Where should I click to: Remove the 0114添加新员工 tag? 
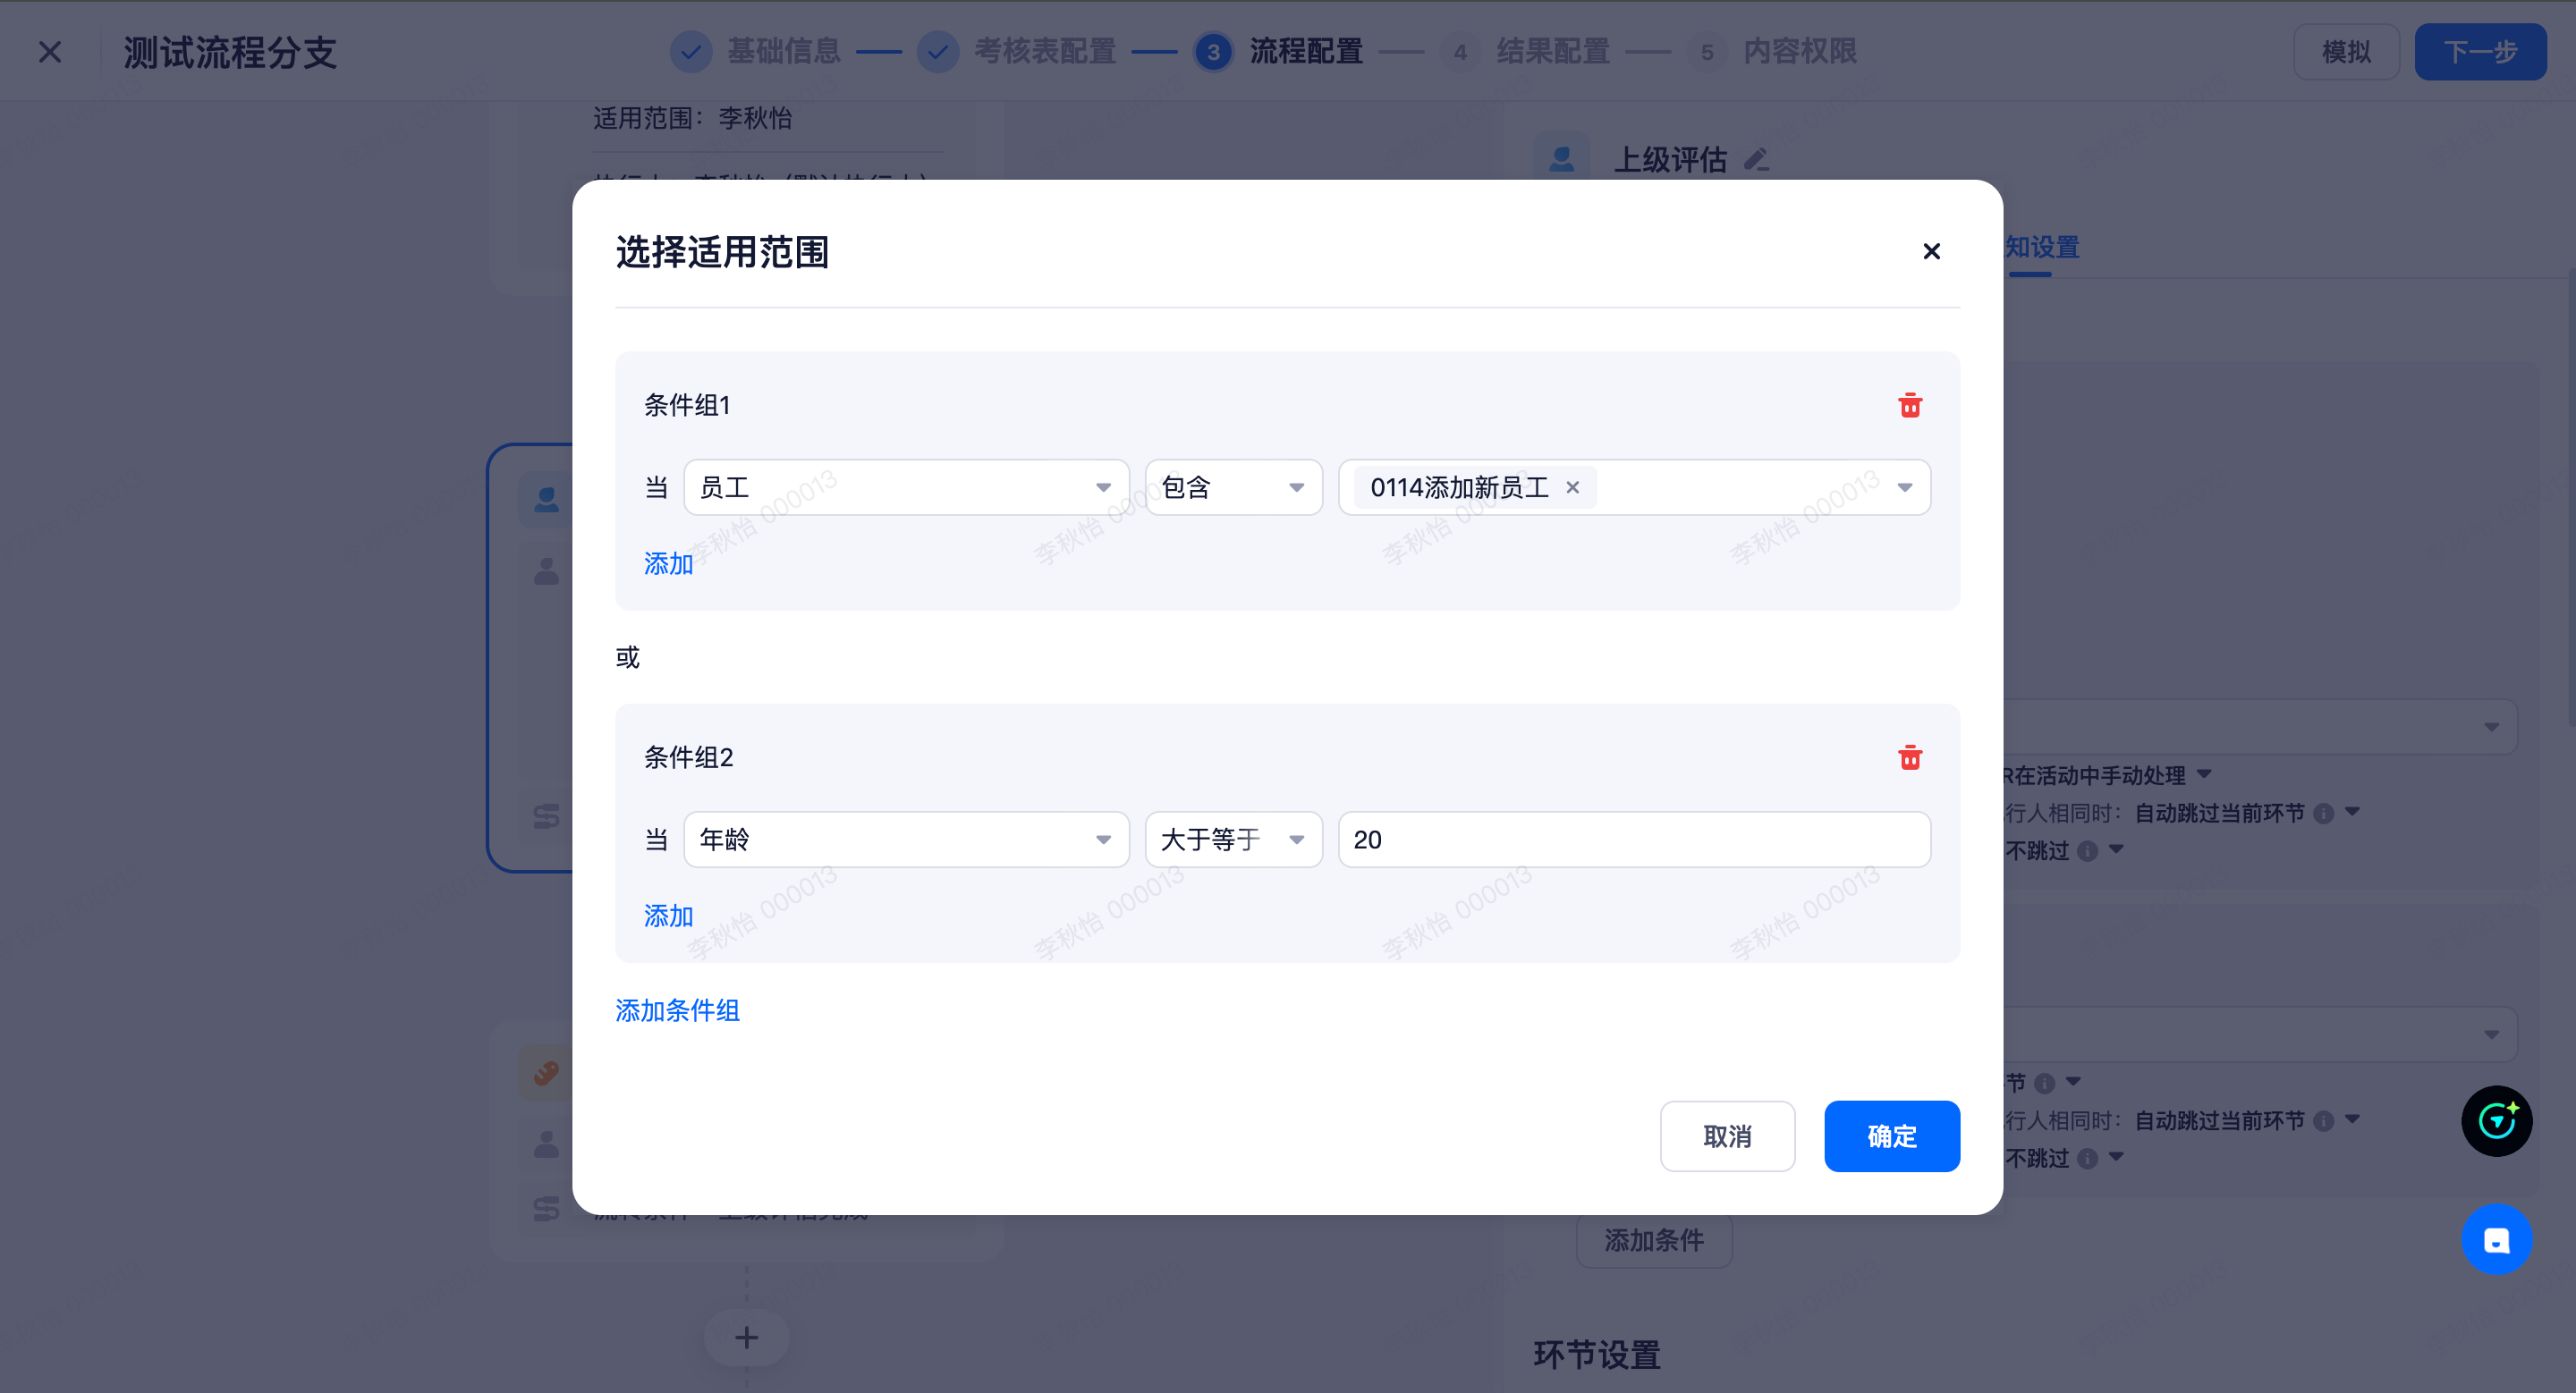(1572, 487)
